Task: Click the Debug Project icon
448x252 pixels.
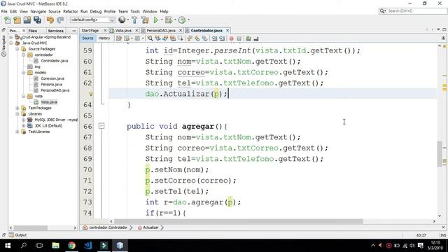Action: (169, 20)
